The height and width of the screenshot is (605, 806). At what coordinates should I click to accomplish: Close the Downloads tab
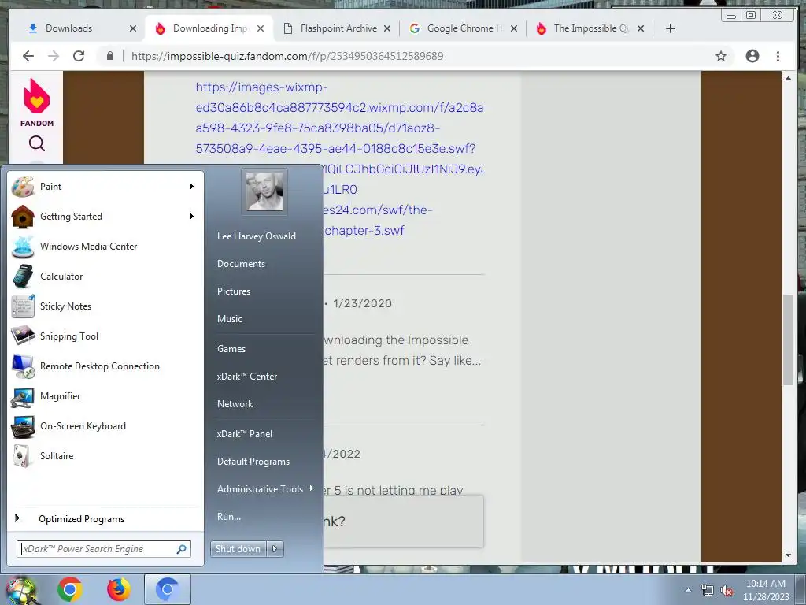[x=132, y=28]
